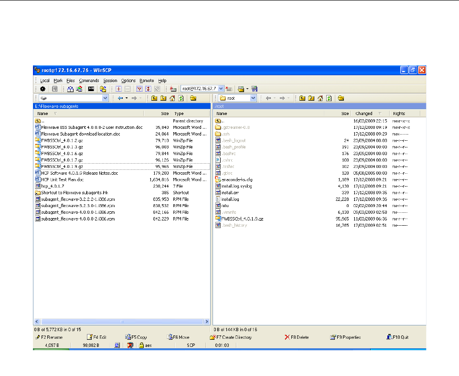The image size is (459, 376).
Task: Click the lock icon next to aes
Action: [141, 345]
